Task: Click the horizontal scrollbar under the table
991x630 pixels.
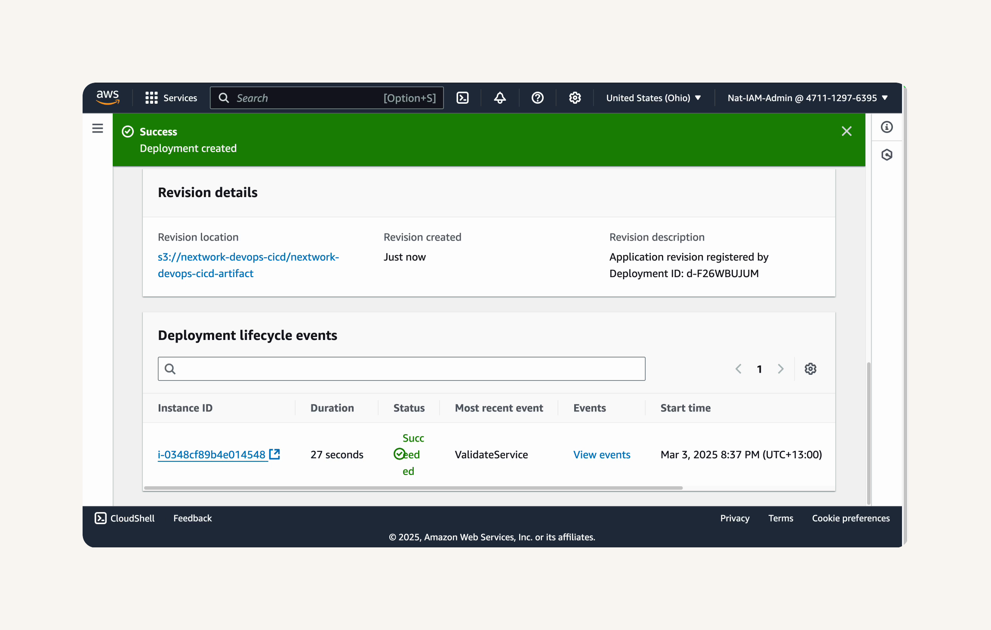Action: click(x=413, y=488)
